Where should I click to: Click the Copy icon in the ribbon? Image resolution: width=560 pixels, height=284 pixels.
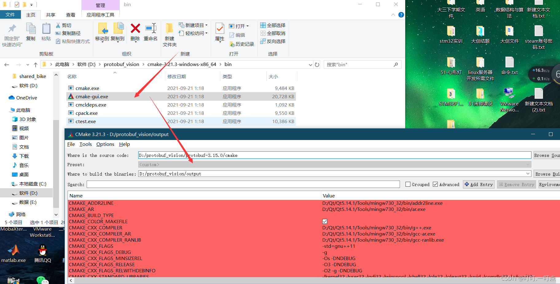coord(31,29)
